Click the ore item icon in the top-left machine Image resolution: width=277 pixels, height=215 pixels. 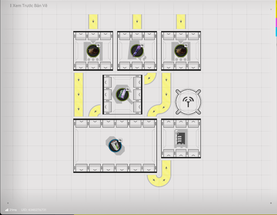tap(93, 51)
